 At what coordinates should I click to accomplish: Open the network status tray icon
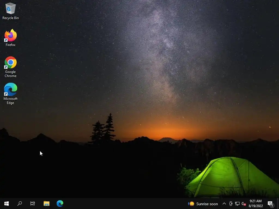237,204
